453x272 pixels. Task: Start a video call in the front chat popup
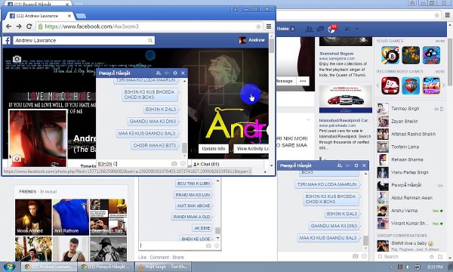pyautogui.click(x=167, y=73)
